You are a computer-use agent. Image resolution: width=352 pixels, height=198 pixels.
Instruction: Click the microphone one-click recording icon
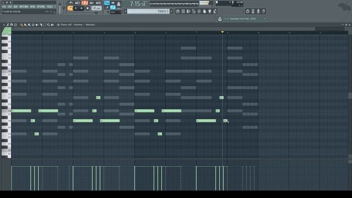(x=258, y=11)
